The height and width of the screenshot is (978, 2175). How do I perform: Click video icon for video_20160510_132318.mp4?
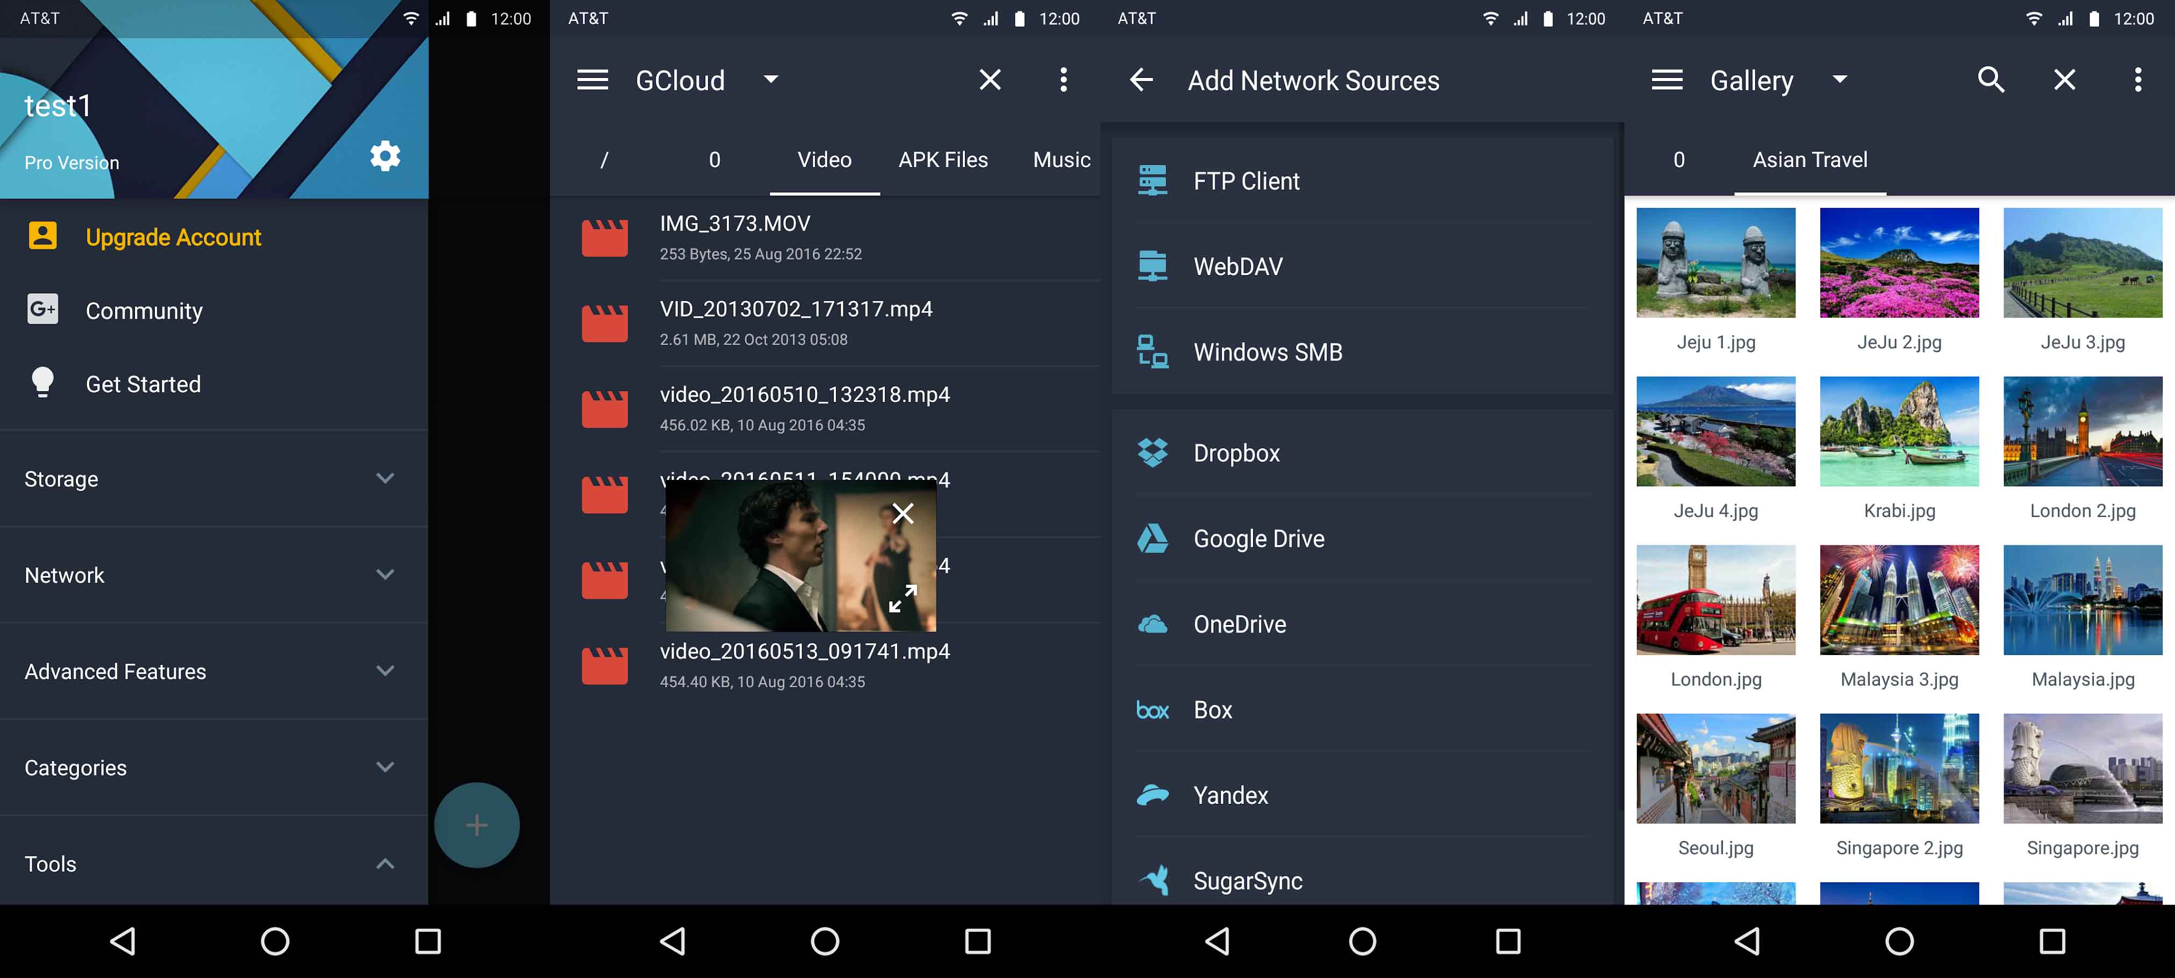[605, 408]
